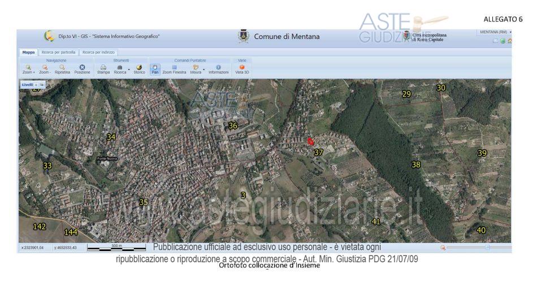Screen dimensions: 537x281
Task: Toggle the Pan pointer mode
Action: coord(155,69)
